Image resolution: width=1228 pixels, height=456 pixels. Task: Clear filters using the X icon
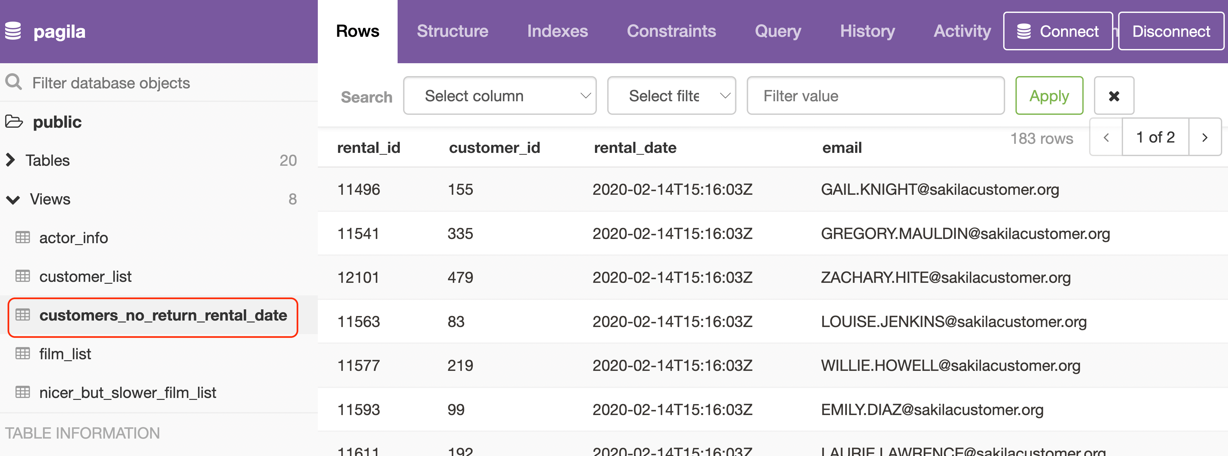1114,96
